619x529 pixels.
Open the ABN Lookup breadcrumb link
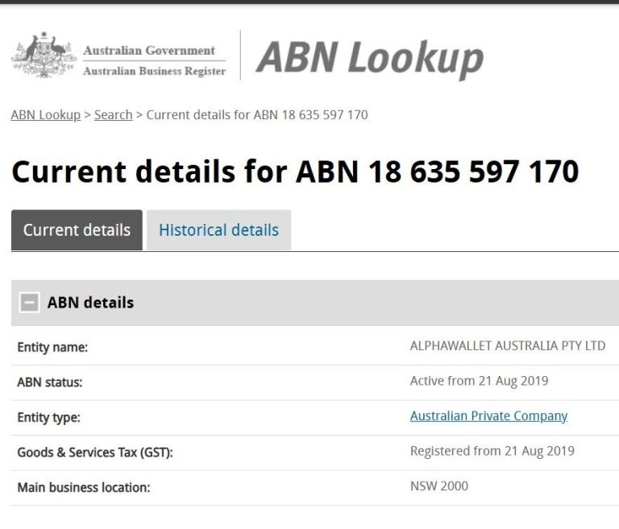point(45,115)
